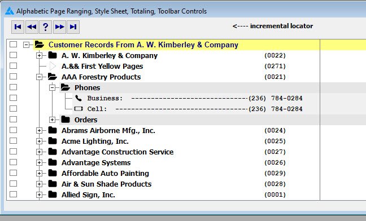Image resolution: width=366 pixels, height=221 pixels.
Task: Collapse the Phones subfolder
Action: (53, 87)
